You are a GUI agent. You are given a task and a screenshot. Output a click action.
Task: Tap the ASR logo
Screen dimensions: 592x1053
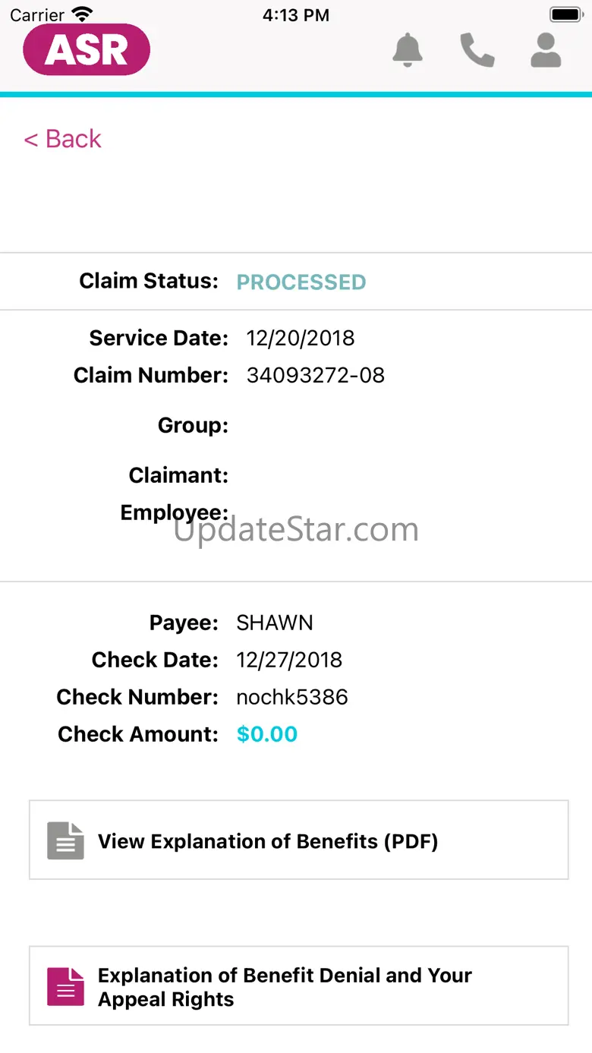click(x=87, y=50)
